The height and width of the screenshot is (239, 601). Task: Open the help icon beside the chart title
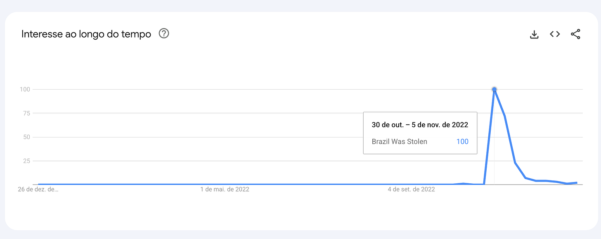click(164, 33)
